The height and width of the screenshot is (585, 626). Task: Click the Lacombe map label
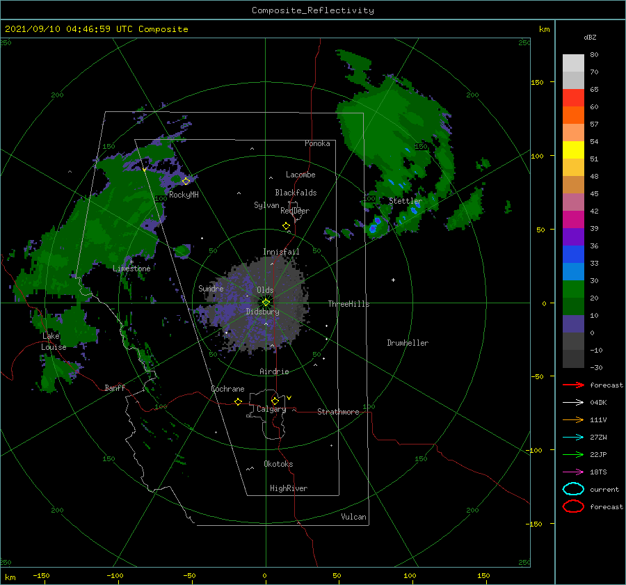300,175
